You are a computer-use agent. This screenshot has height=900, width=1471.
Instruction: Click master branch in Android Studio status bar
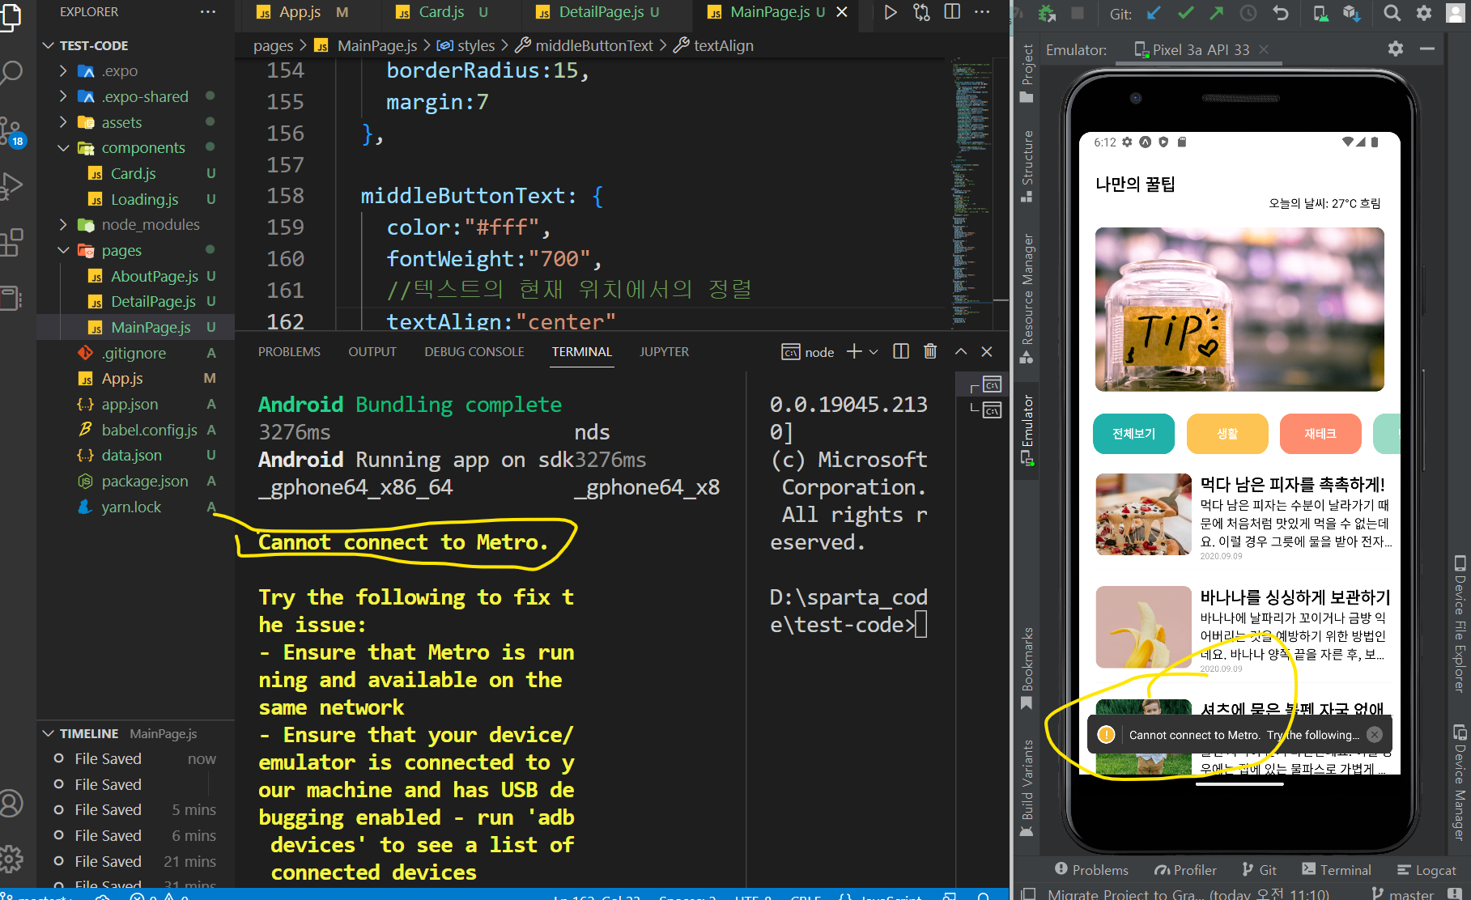(1405, 894)
